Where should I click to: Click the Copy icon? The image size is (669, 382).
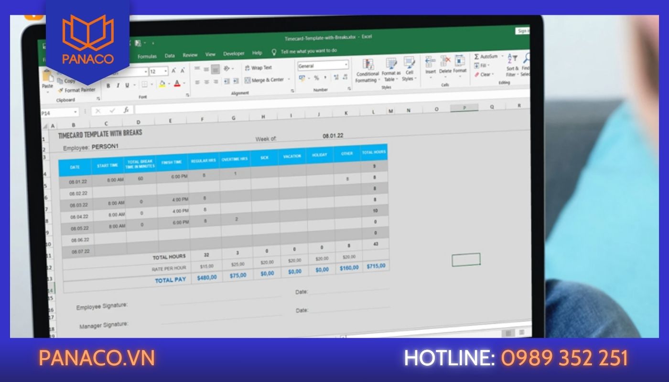click(x=60, y=81)
